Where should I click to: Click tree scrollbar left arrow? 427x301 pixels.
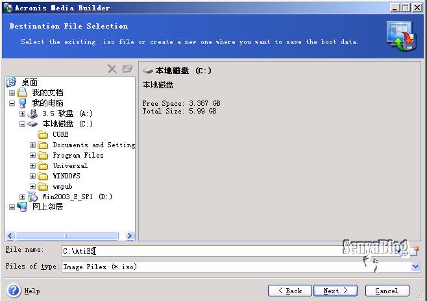(10, 235)
